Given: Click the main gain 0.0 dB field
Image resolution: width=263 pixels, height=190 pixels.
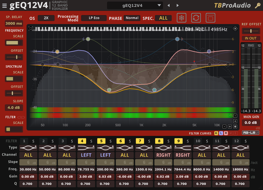Looking at the screenshot, I should click(251, 123).
